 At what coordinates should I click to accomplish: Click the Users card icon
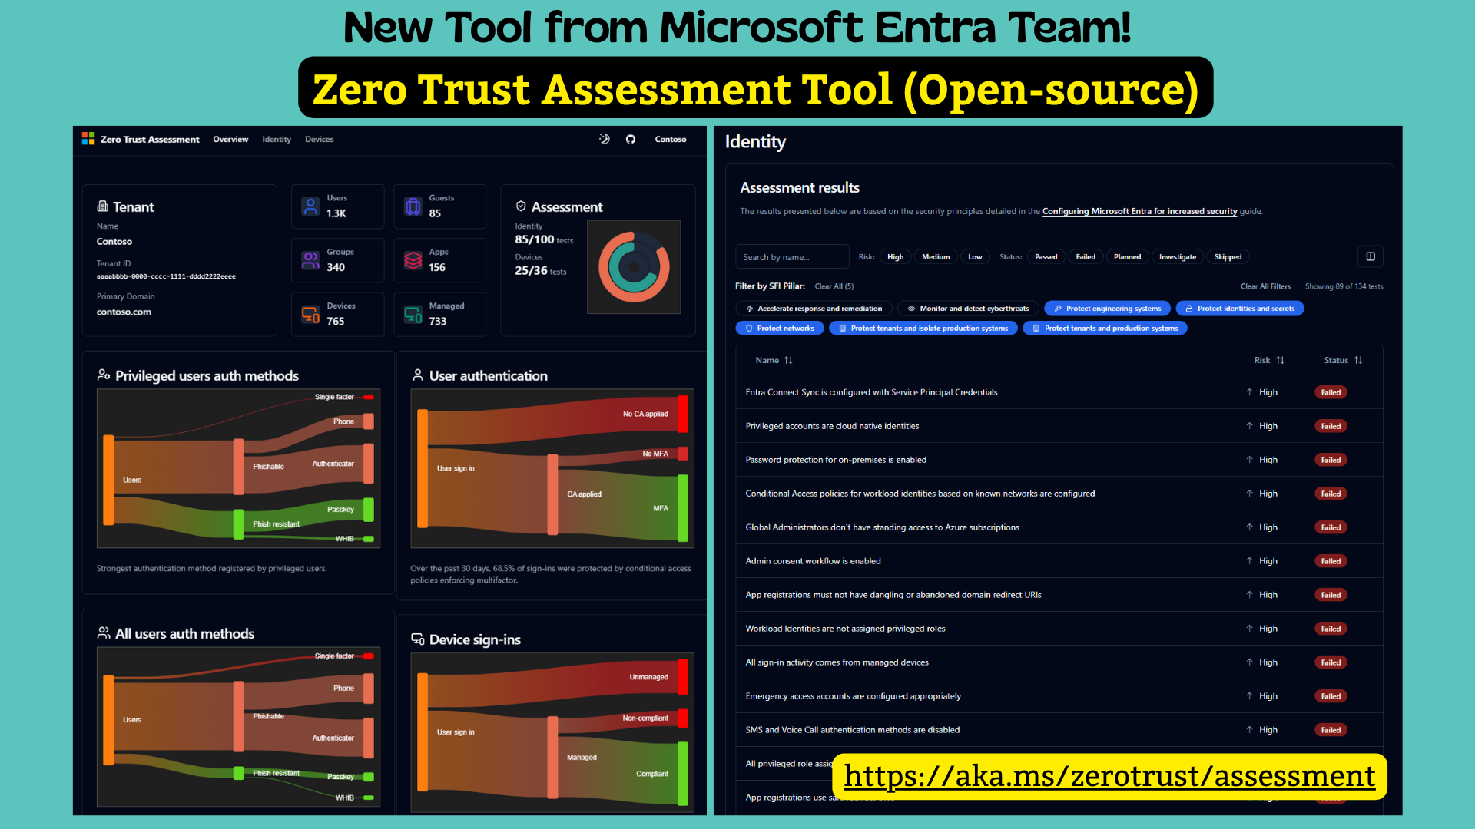click(310, 206)
